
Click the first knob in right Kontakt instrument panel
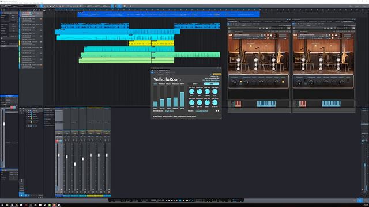(299, 82)
